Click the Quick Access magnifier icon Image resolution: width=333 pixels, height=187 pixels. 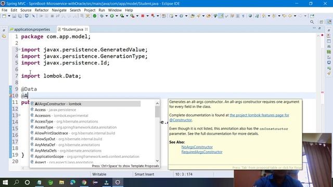312,22
